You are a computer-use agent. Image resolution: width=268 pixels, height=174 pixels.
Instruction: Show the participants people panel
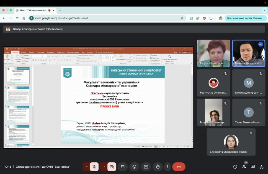pyautogui.click(x=245, y=166)
